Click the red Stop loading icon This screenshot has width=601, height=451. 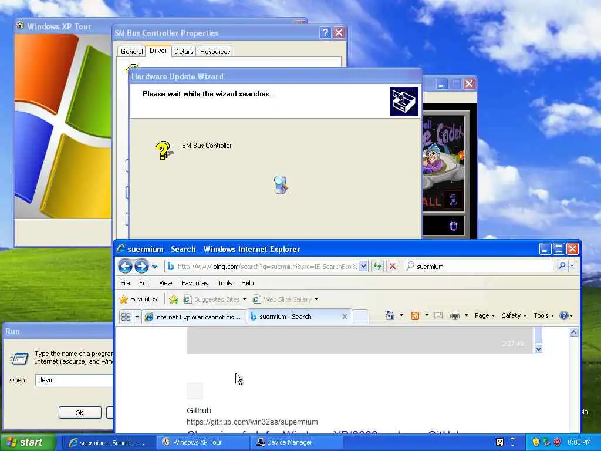click(393, 266)
